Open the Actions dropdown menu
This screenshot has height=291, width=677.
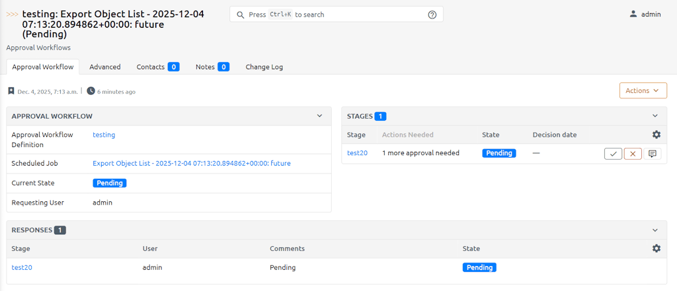(x=643, y=90)
